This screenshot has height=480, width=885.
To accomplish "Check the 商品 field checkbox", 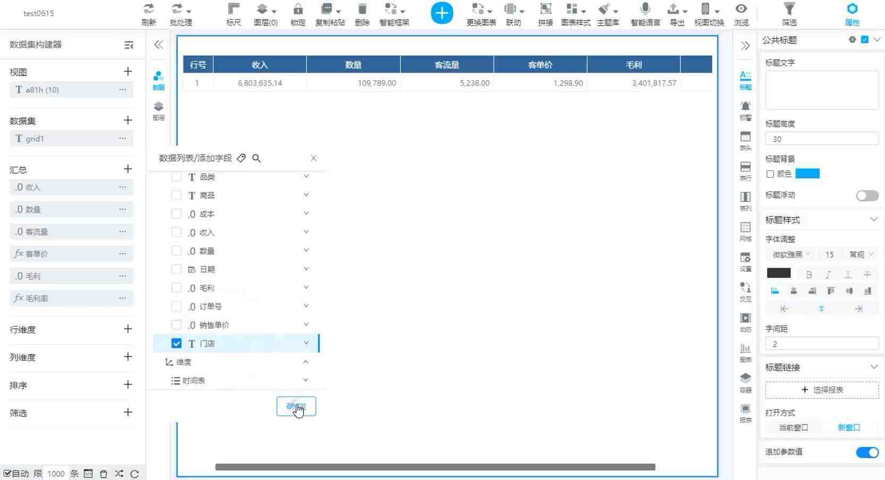I will point(176,195).
